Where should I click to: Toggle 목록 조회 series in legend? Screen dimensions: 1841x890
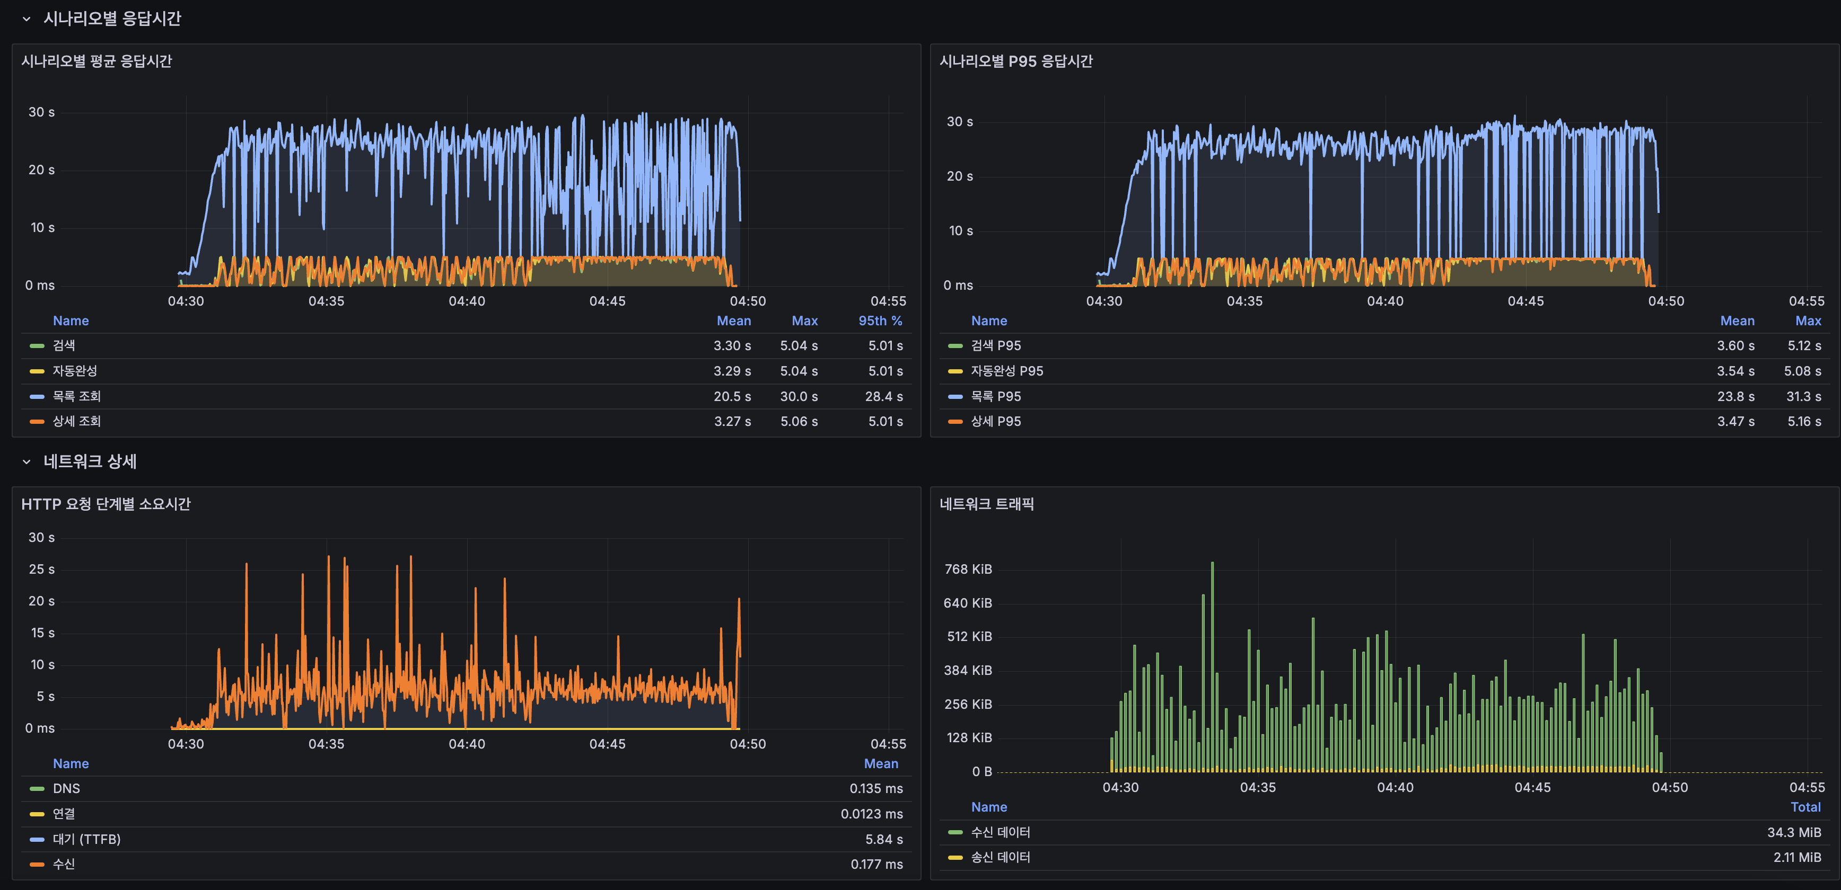tap(76, 396)
